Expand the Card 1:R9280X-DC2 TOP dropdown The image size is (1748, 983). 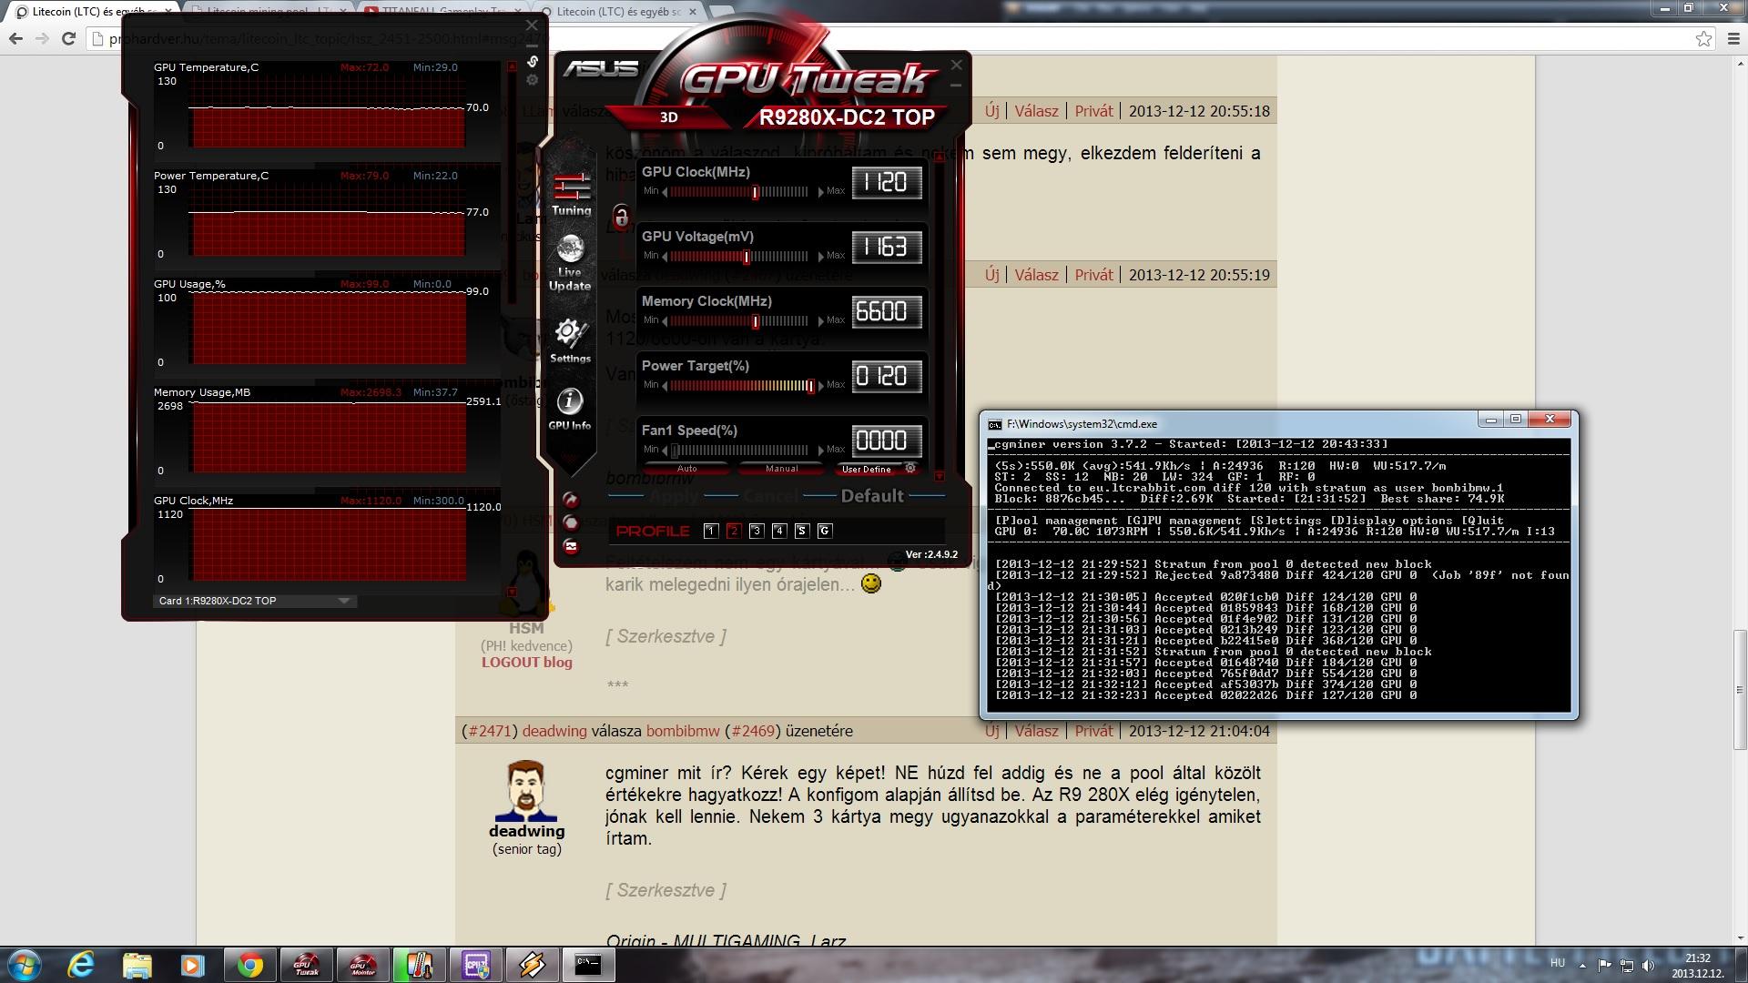[x=344, y=601]
